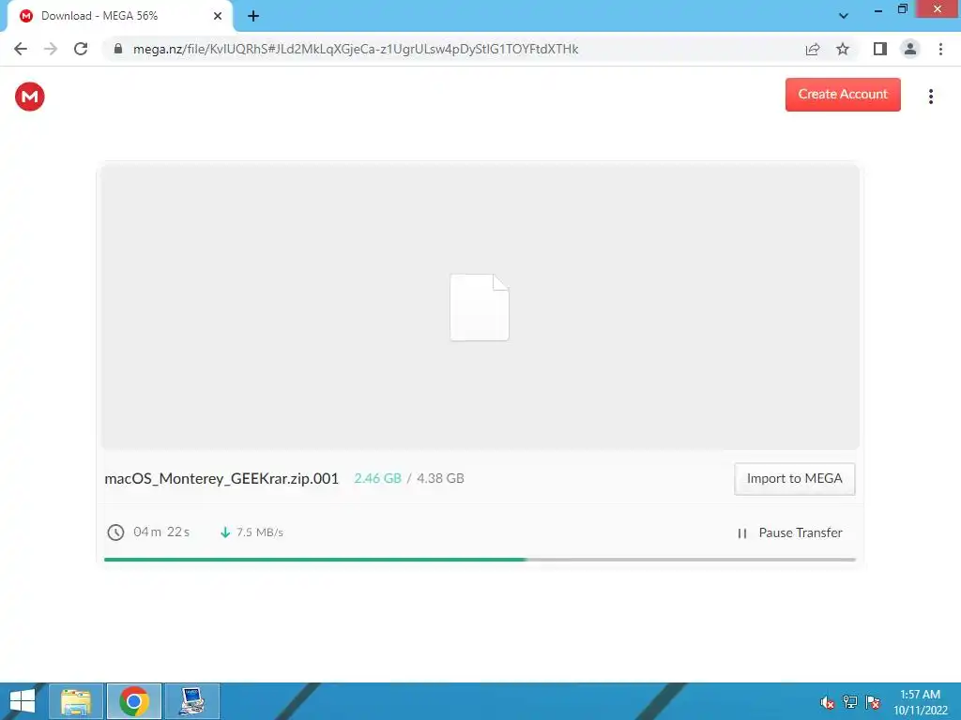
Task: Click the 4.38 GB total size
Action: pos(441,479)
